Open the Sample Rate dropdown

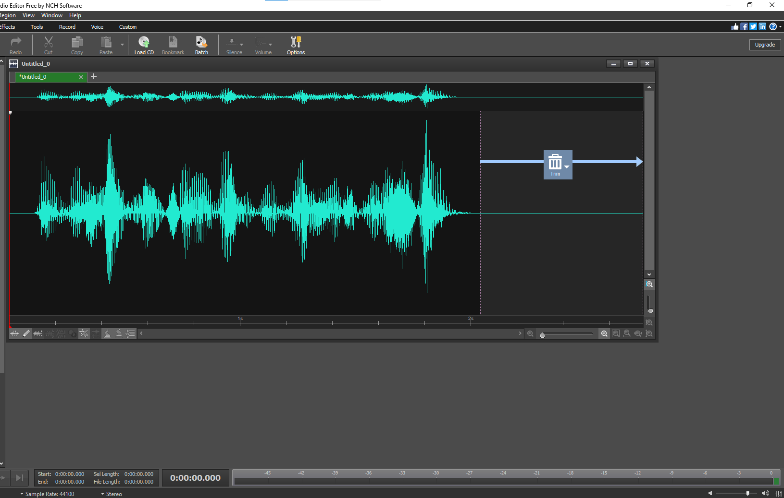pyautogui.click(x=48, y=494)
